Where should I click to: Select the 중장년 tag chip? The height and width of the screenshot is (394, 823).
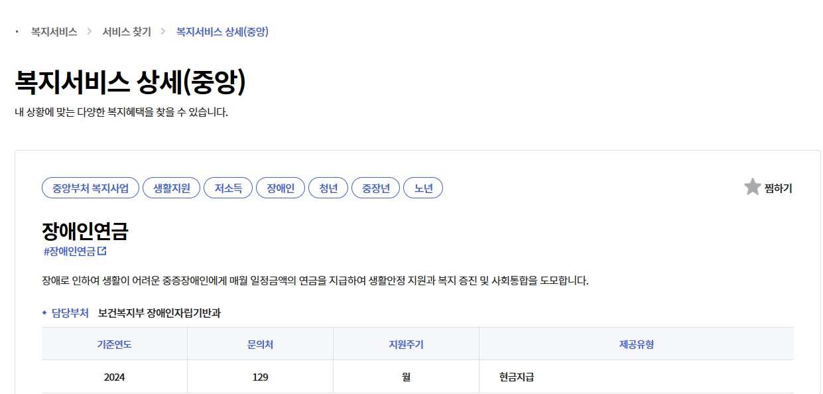tap(376, 188)
